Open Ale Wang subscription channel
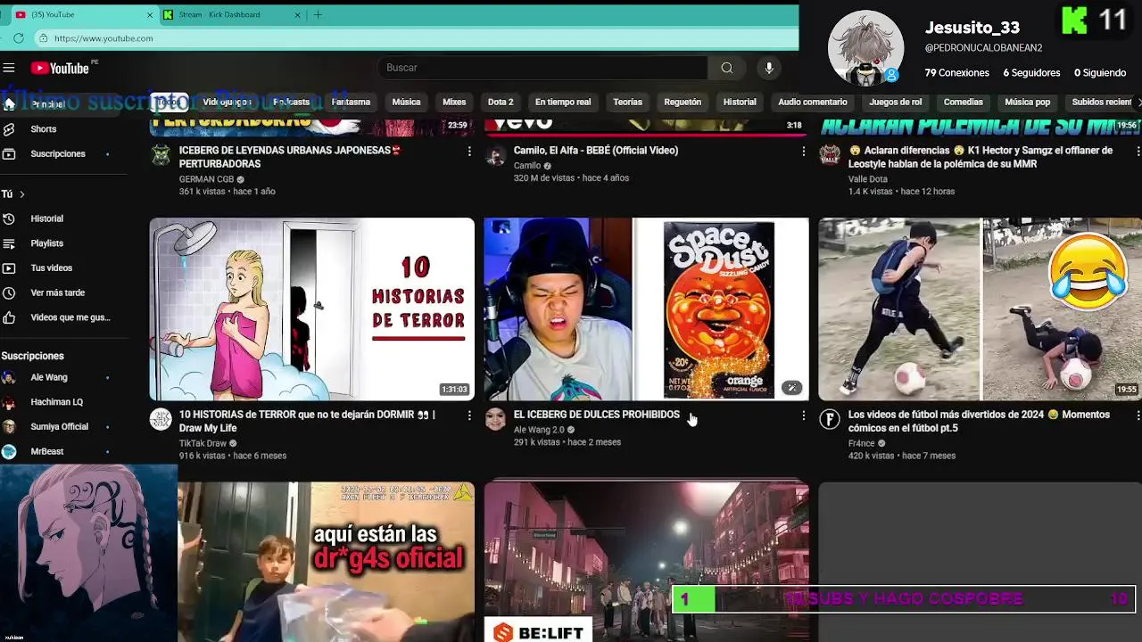This screenshot has height=642, width=1142. [49, 378]
